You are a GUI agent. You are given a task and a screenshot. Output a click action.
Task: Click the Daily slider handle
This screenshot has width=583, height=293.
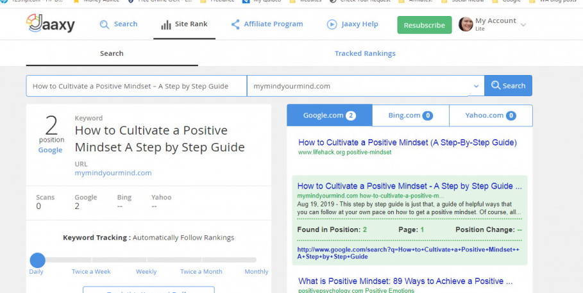pos(37,260)
